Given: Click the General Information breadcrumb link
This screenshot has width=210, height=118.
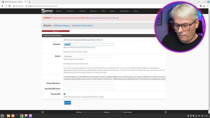Looking at the screenshot, I should click(x=82, y=26).
